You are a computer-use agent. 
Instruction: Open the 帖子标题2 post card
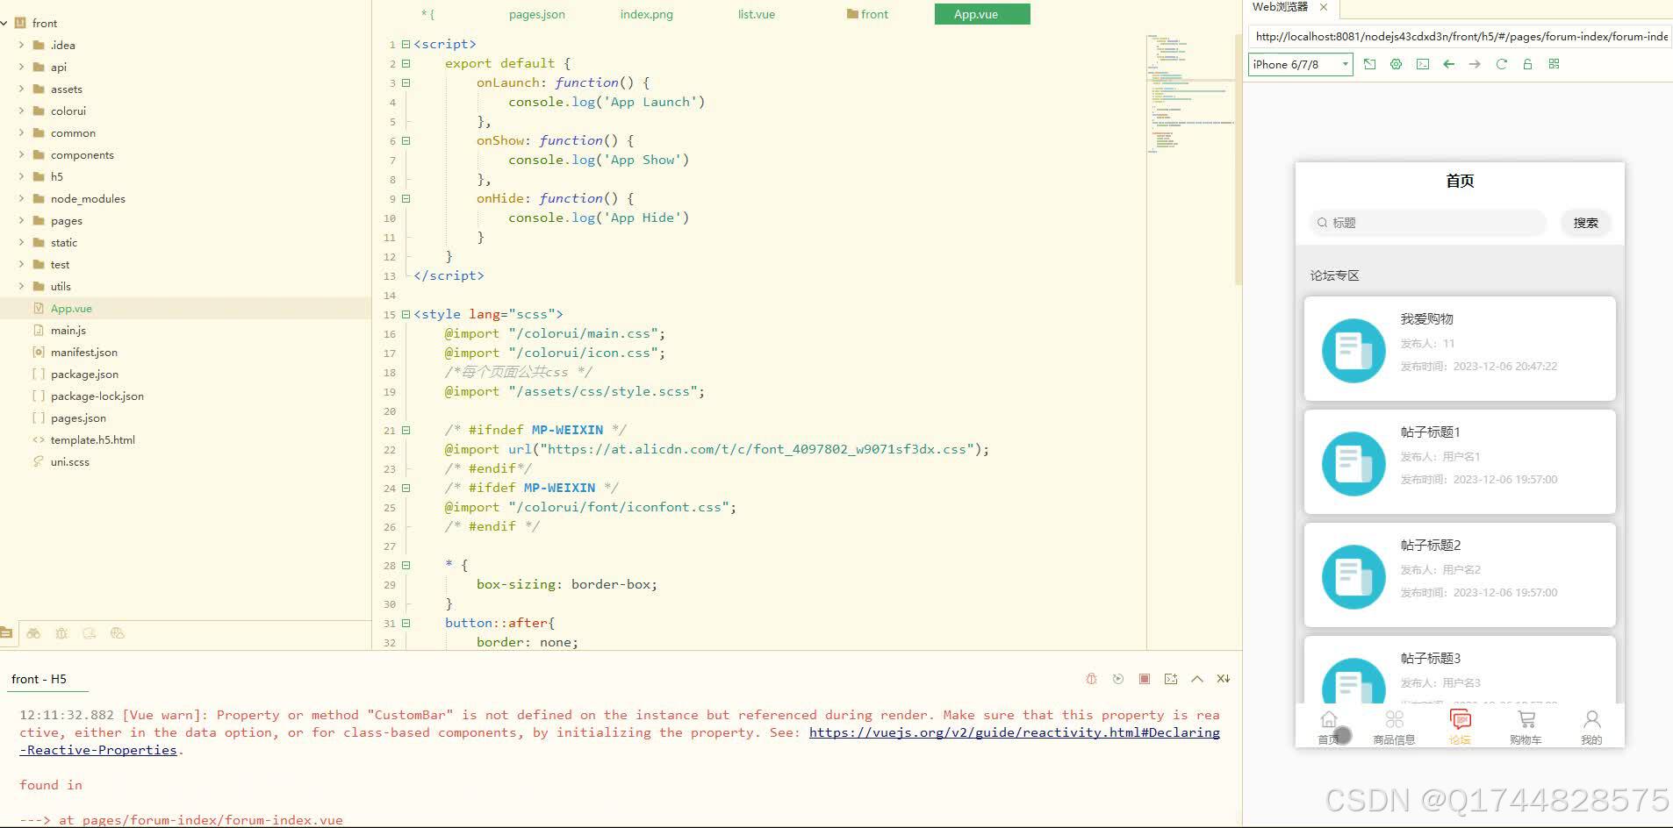coord(1460,575)
